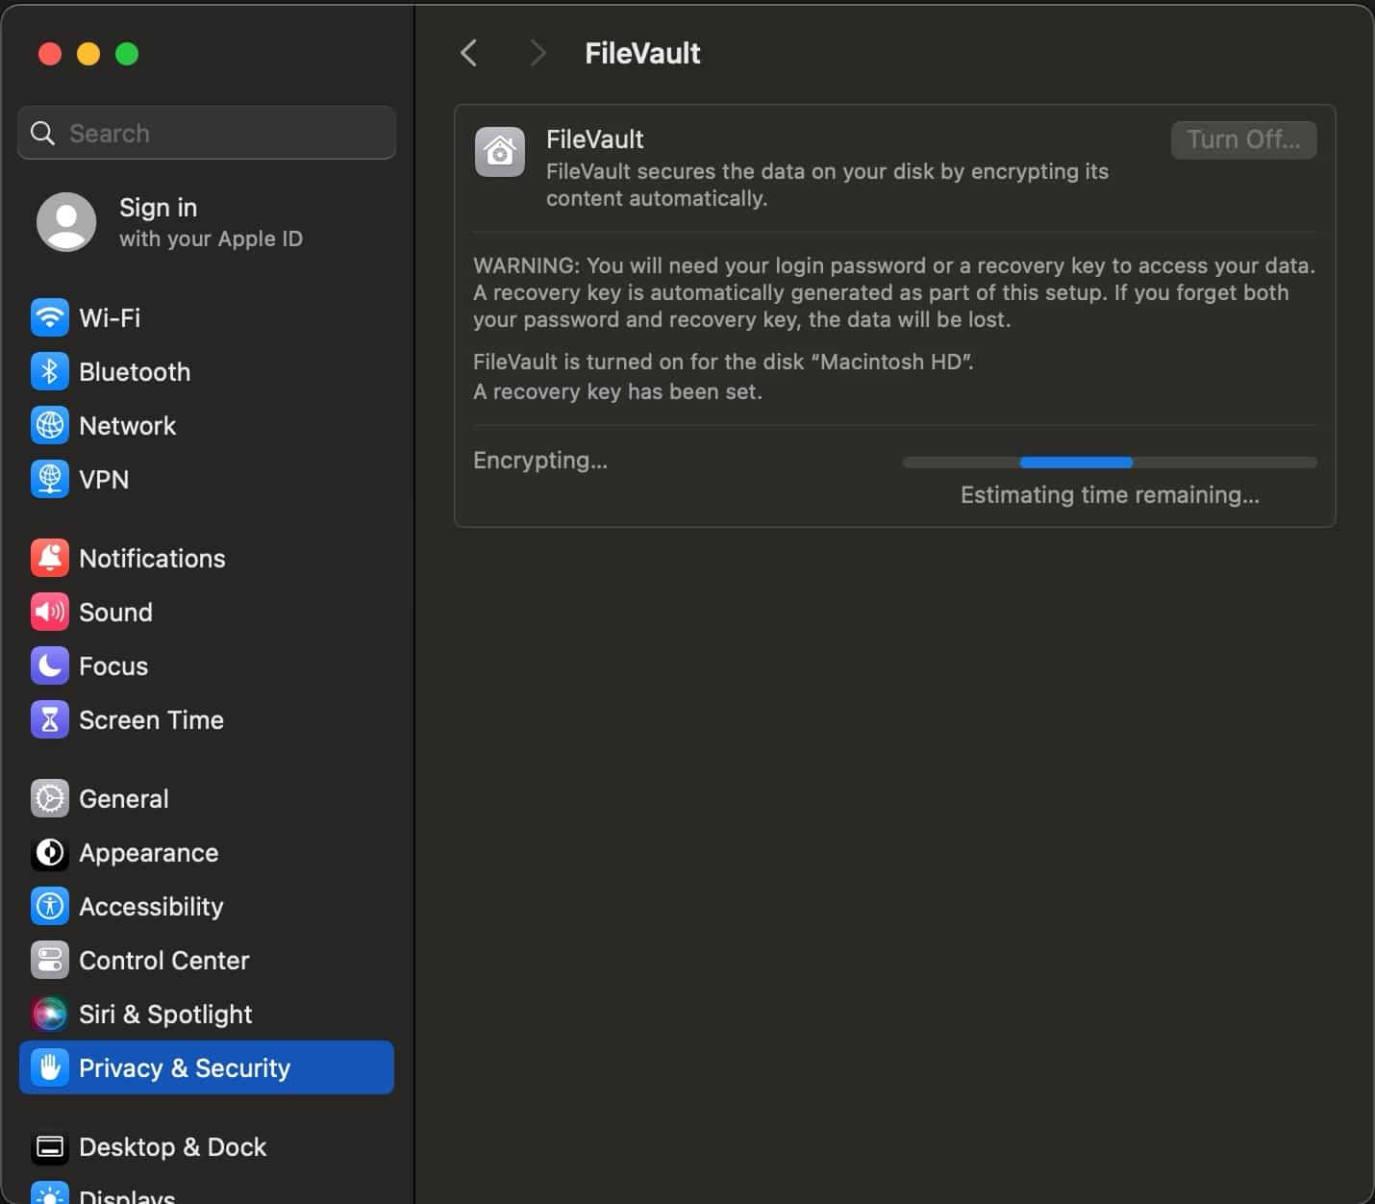
Task: Select Network in the sidebar
Action: click(207, 425)
